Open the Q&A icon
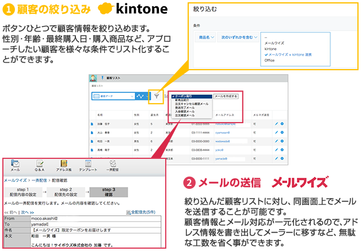Screen dimensions: 362x251 coord(39,164)
